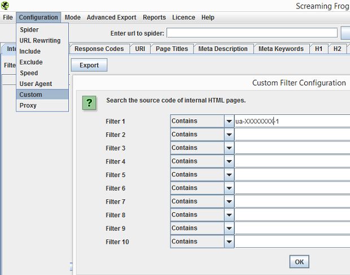
Task: Select Spider from the Configuration menu
Action: (29, 29)
